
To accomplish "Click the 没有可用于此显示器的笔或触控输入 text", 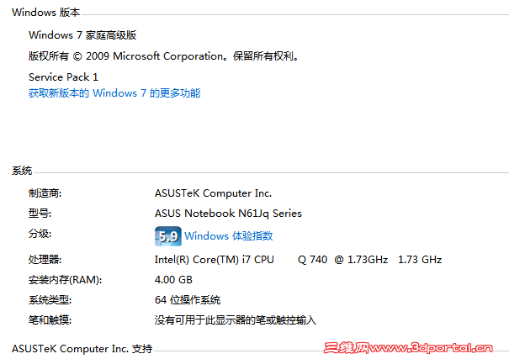I will [236, 320].
